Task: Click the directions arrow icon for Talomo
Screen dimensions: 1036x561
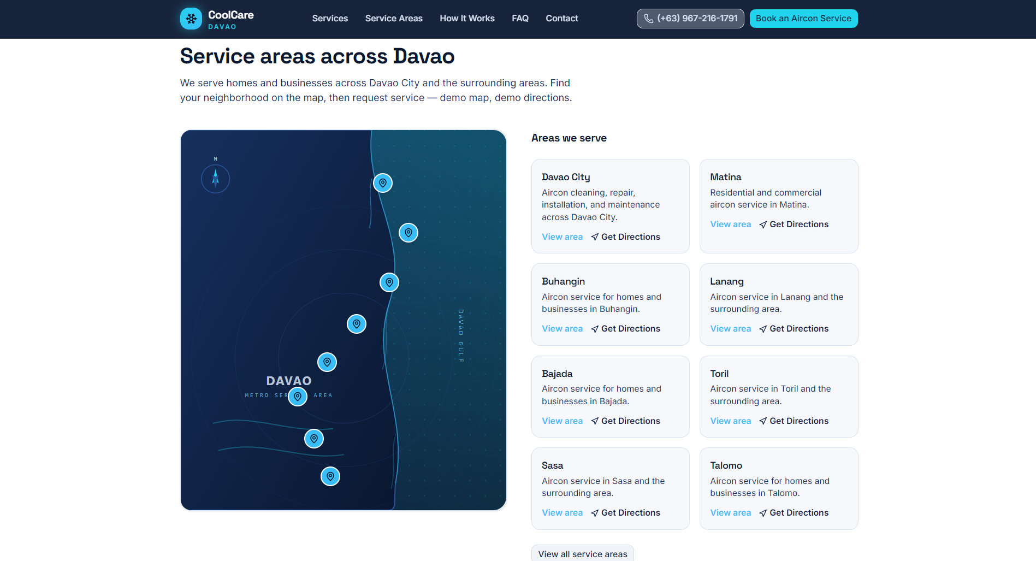Action: [x=763, y=513]
